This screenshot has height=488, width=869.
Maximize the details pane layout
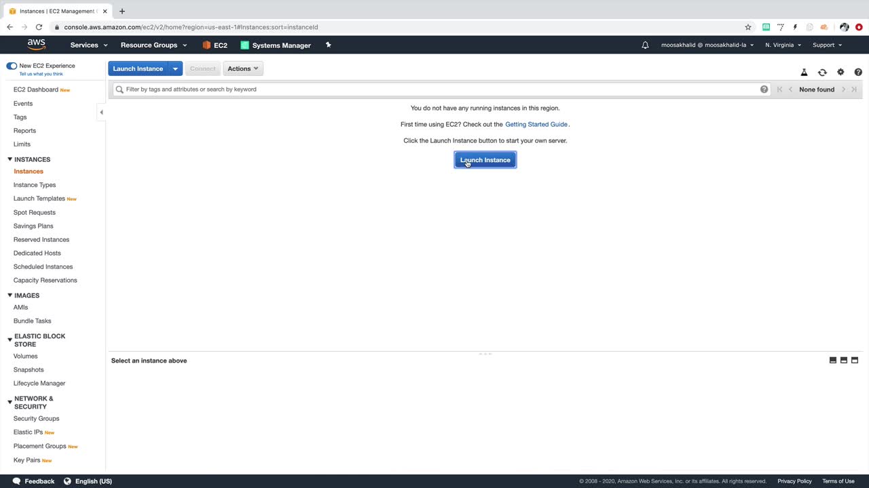click(855, 360)
